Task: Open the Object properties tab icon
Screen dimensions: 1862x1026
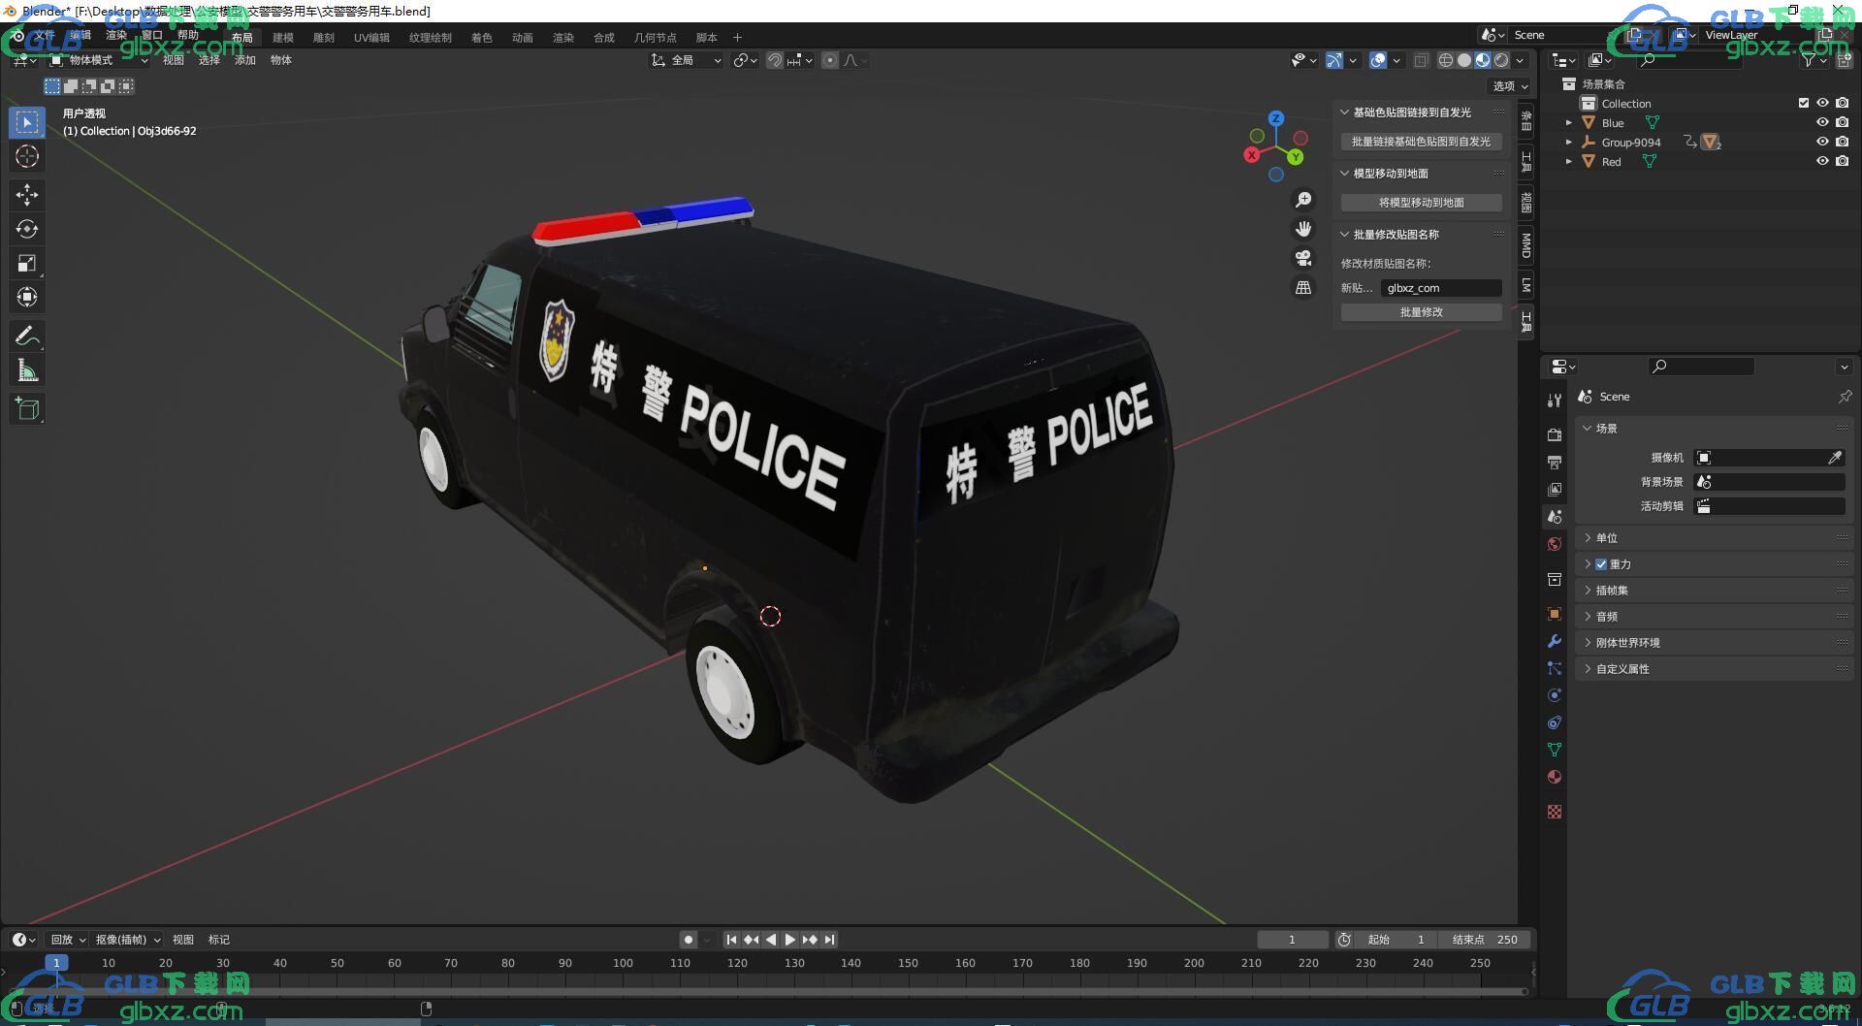Action: [1555, 614]
